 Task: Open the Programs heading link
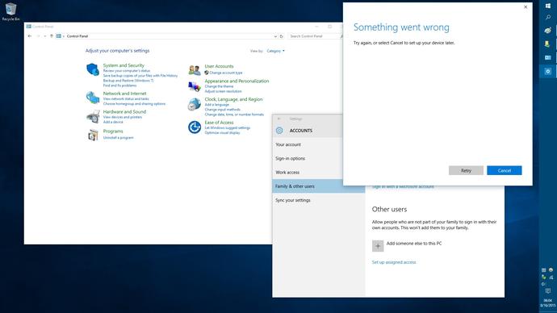(x=113, y=131)
